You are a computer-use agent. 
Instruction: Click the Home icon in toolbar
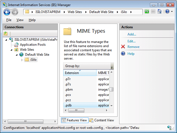[x=159, y=12]
